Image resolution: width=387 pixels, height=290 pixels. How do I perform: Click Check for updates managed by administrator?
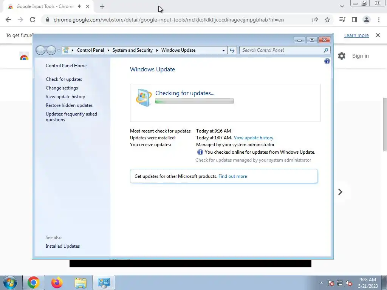(253, 160)
